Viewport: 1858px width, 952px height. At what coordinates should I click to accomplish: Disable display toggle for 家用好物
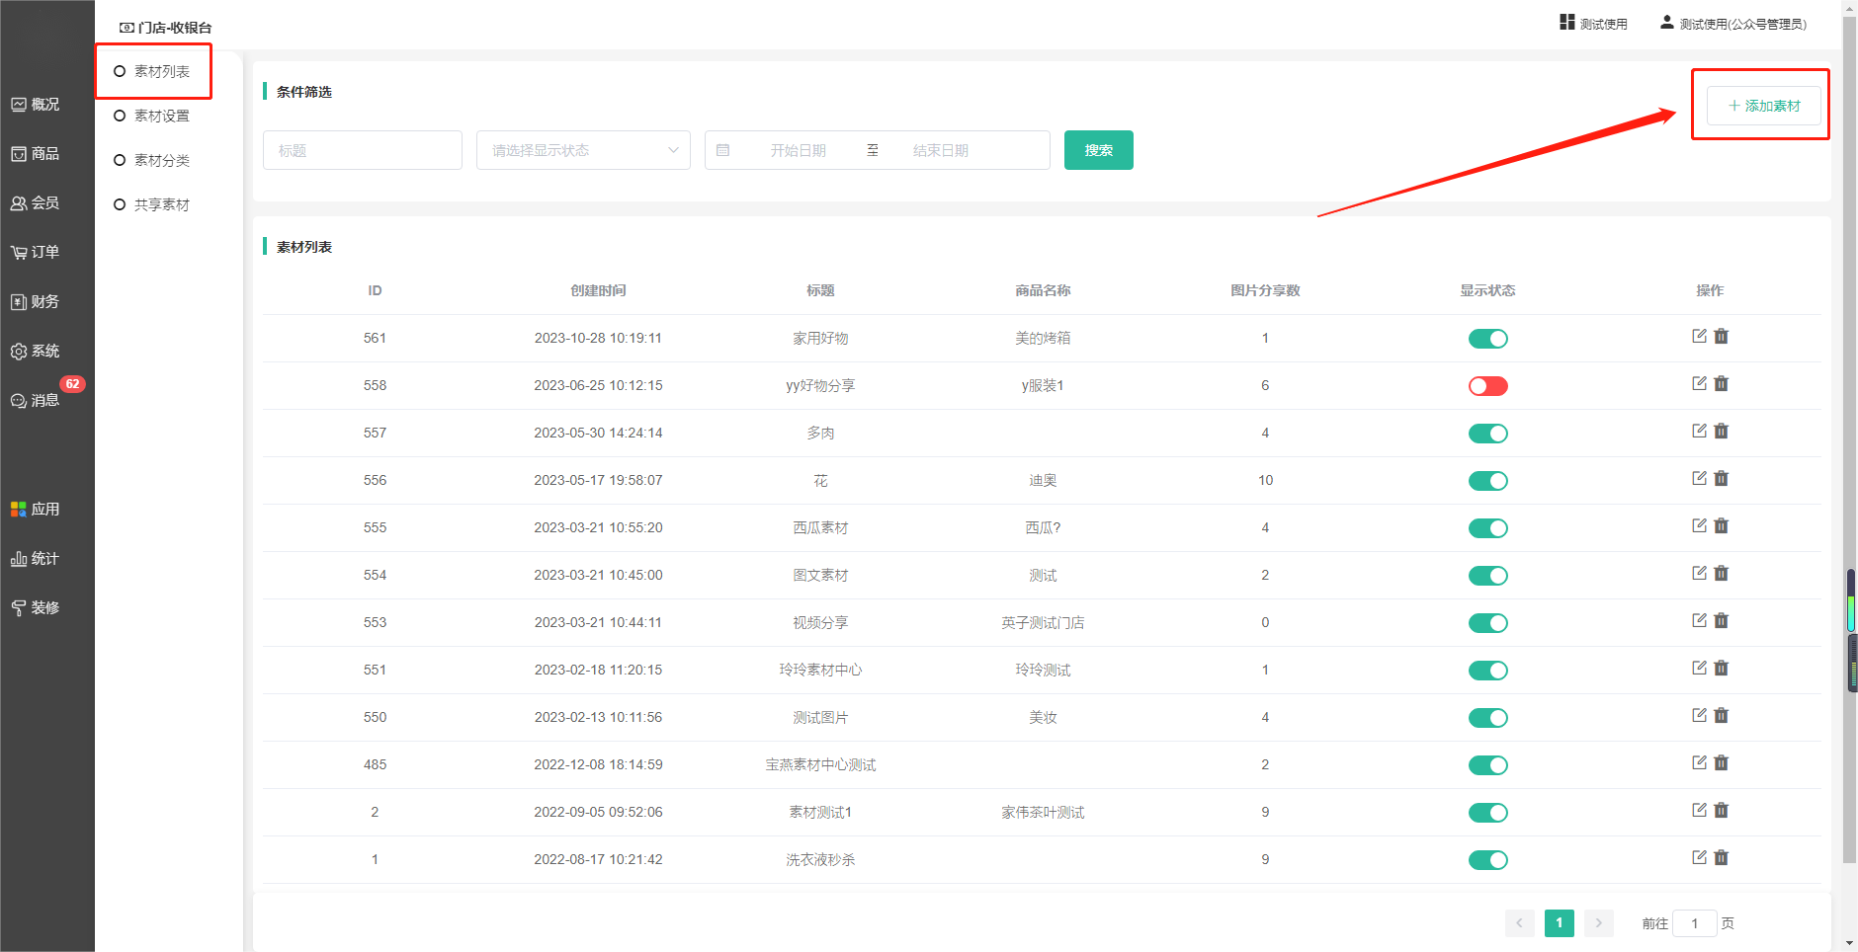pyautogui.click(x=1487, y=339)
